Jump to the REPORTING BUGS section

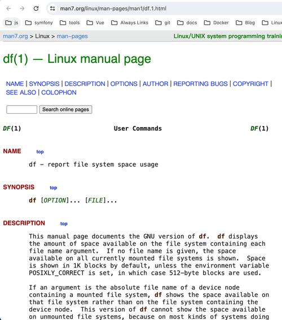pyautogui.click(x=200, y=84)
